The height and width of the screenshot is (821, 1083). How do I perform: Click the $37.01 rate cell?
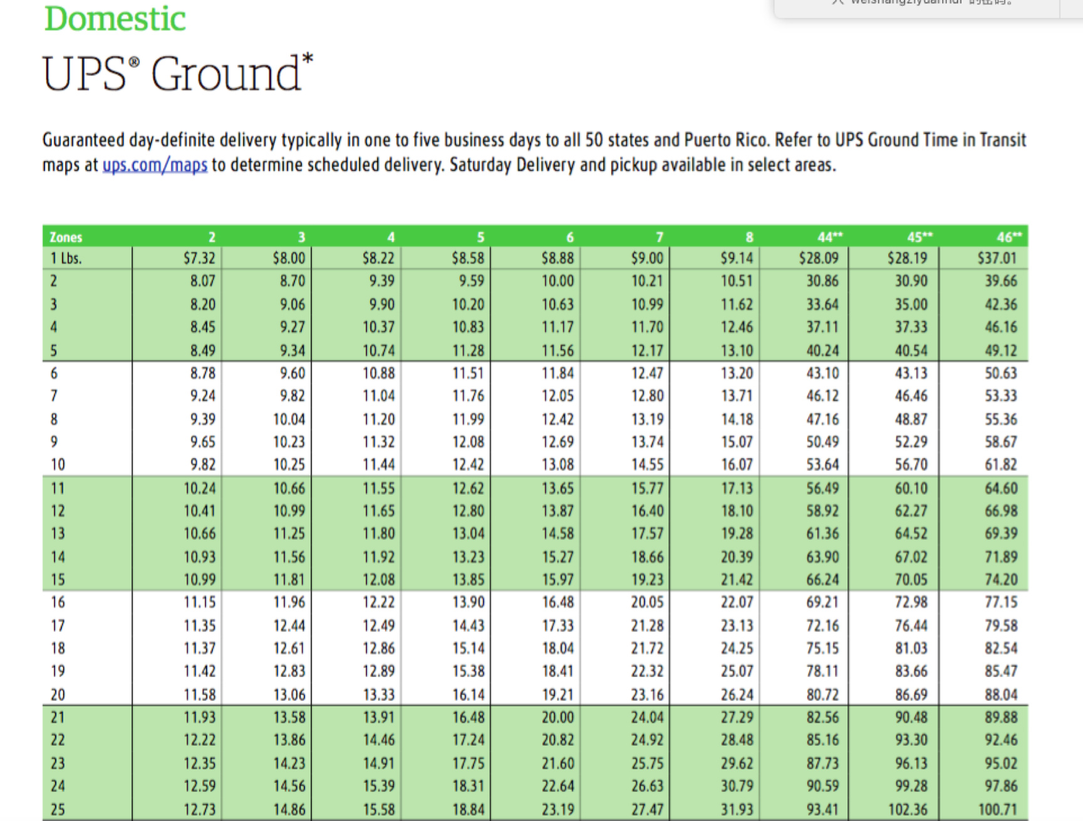[x=997, y=258]
